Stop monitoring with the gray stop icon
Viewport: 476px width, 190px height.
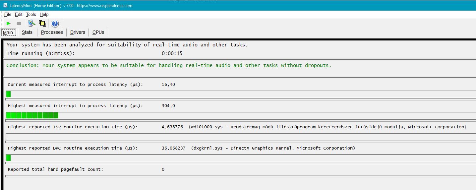[x=19, y=23]
